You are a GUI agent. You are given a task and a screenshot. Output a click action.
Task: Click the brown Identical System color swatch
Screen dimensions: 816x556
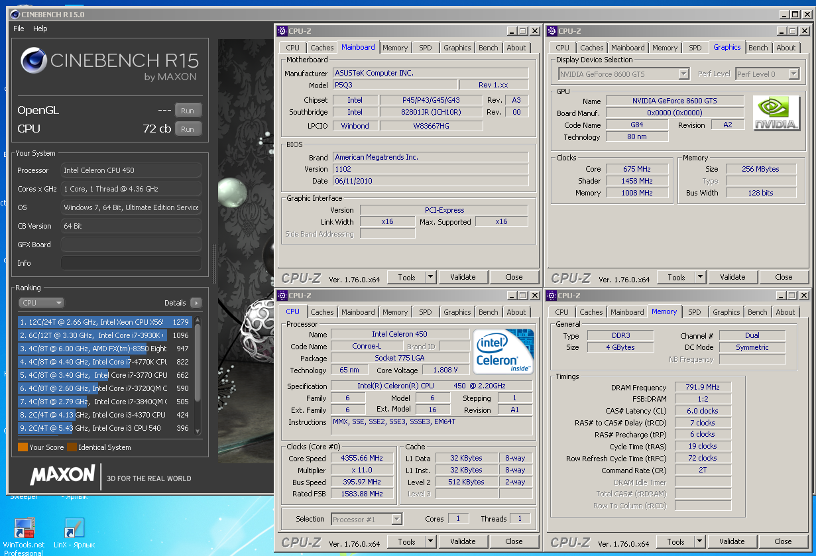click(x=72, y=447)
